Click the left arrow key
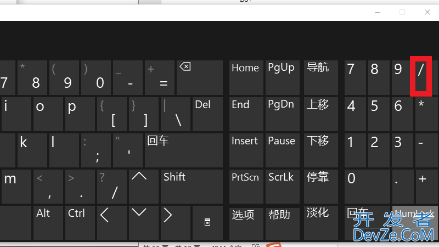The height and width of the screenshot is (247, 439). click(x=112, y=223)
